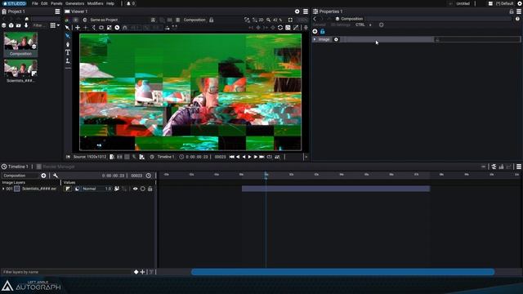Viewport: 523px width, 294px height.
Task: Open Viewer 1 settings gear
Action: coord(297,11)
